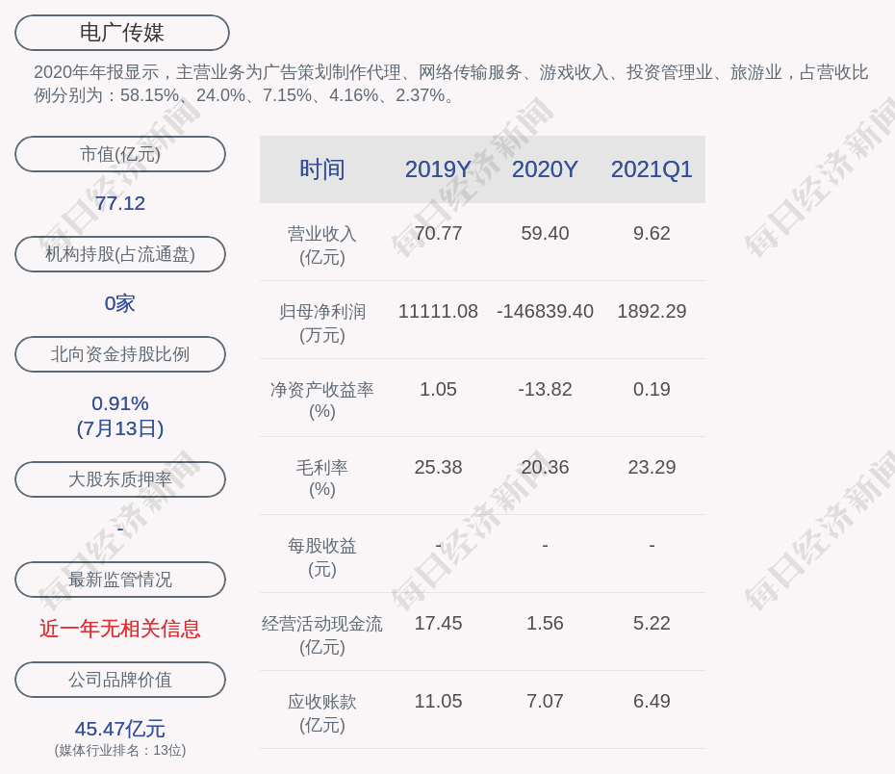
Task: Click the (7月13日) date text
Action: [120, 428]
